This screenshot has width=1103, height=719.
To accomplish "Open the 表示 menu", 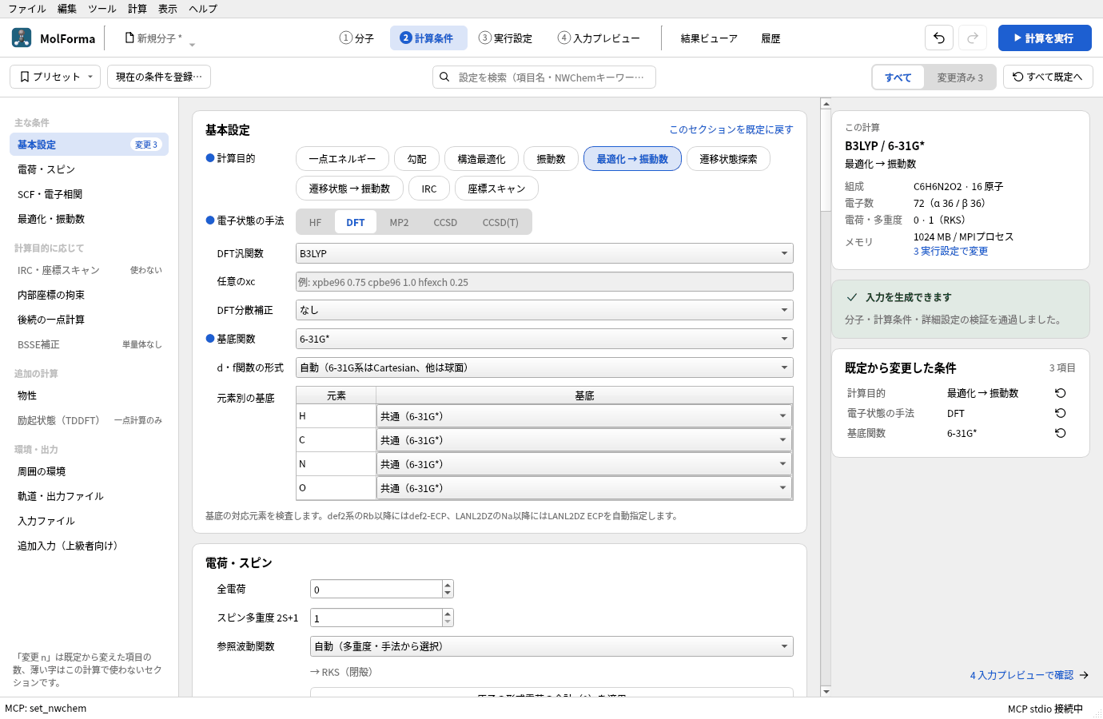I will click(168, 9).
